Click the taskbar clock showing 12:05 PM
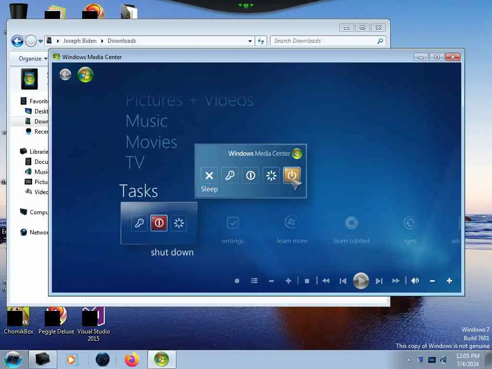492x369 pixels. [x=467, y=360]
